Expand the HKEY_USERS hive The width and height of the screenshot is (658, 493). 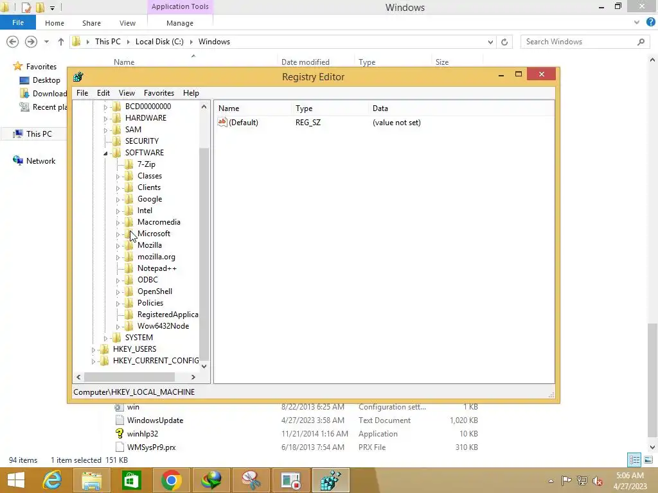[x=94, y=350]
